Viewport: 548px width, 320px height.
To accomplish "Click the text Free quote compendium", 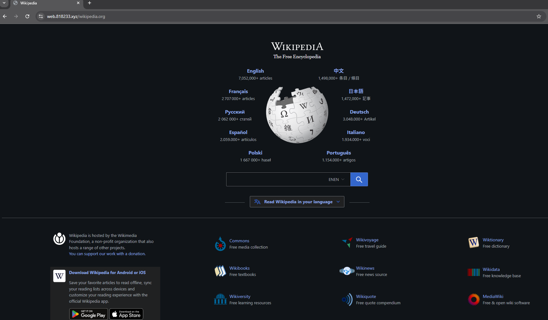I will pos(378,303).
